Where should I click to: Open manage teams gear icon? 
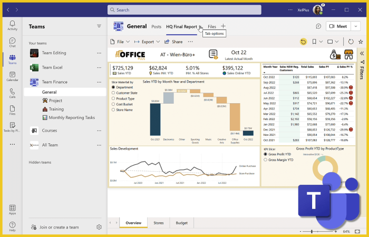(99, 227)
